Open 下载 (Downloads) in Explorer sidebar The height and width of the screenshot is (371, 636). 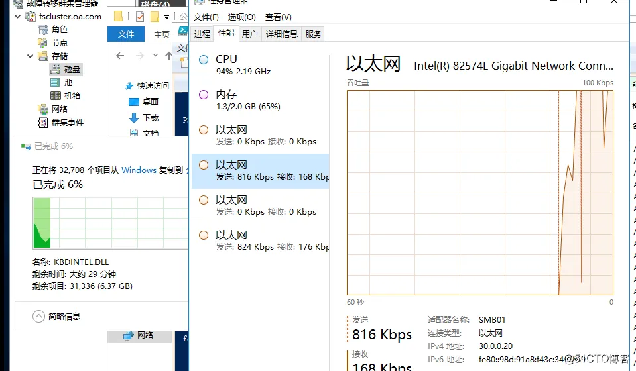coord(144,117)
